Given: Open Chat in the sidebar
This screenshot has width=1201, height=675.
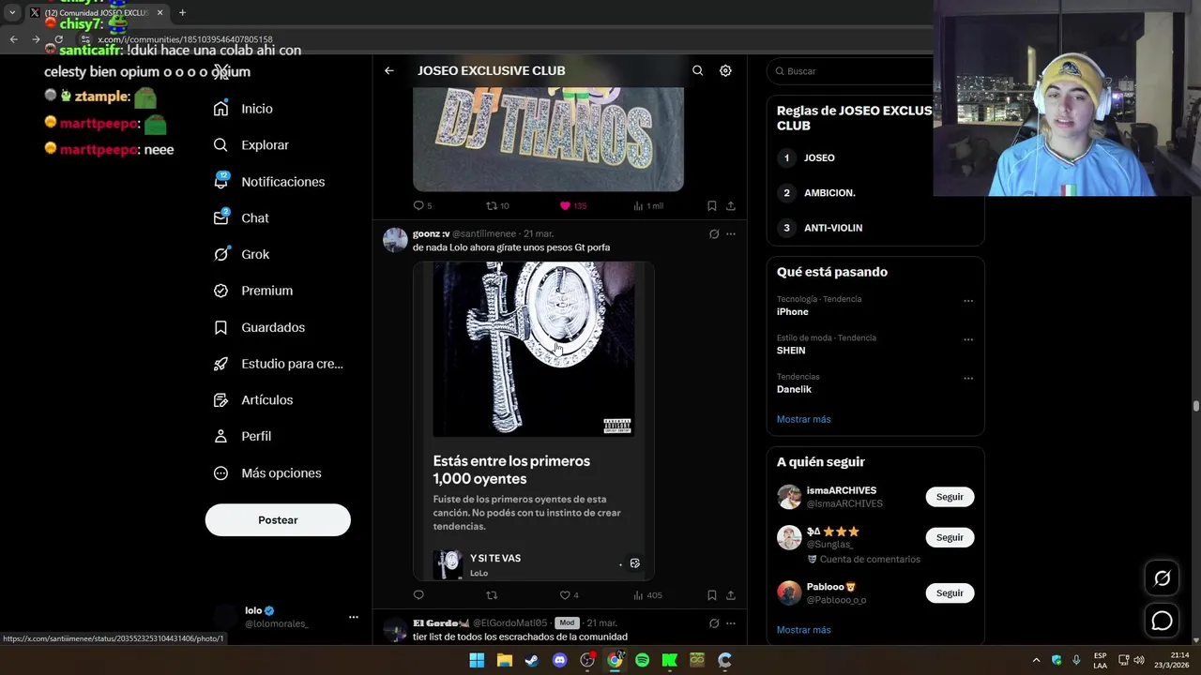Looking at the screenshot, I should coord(241,217).
